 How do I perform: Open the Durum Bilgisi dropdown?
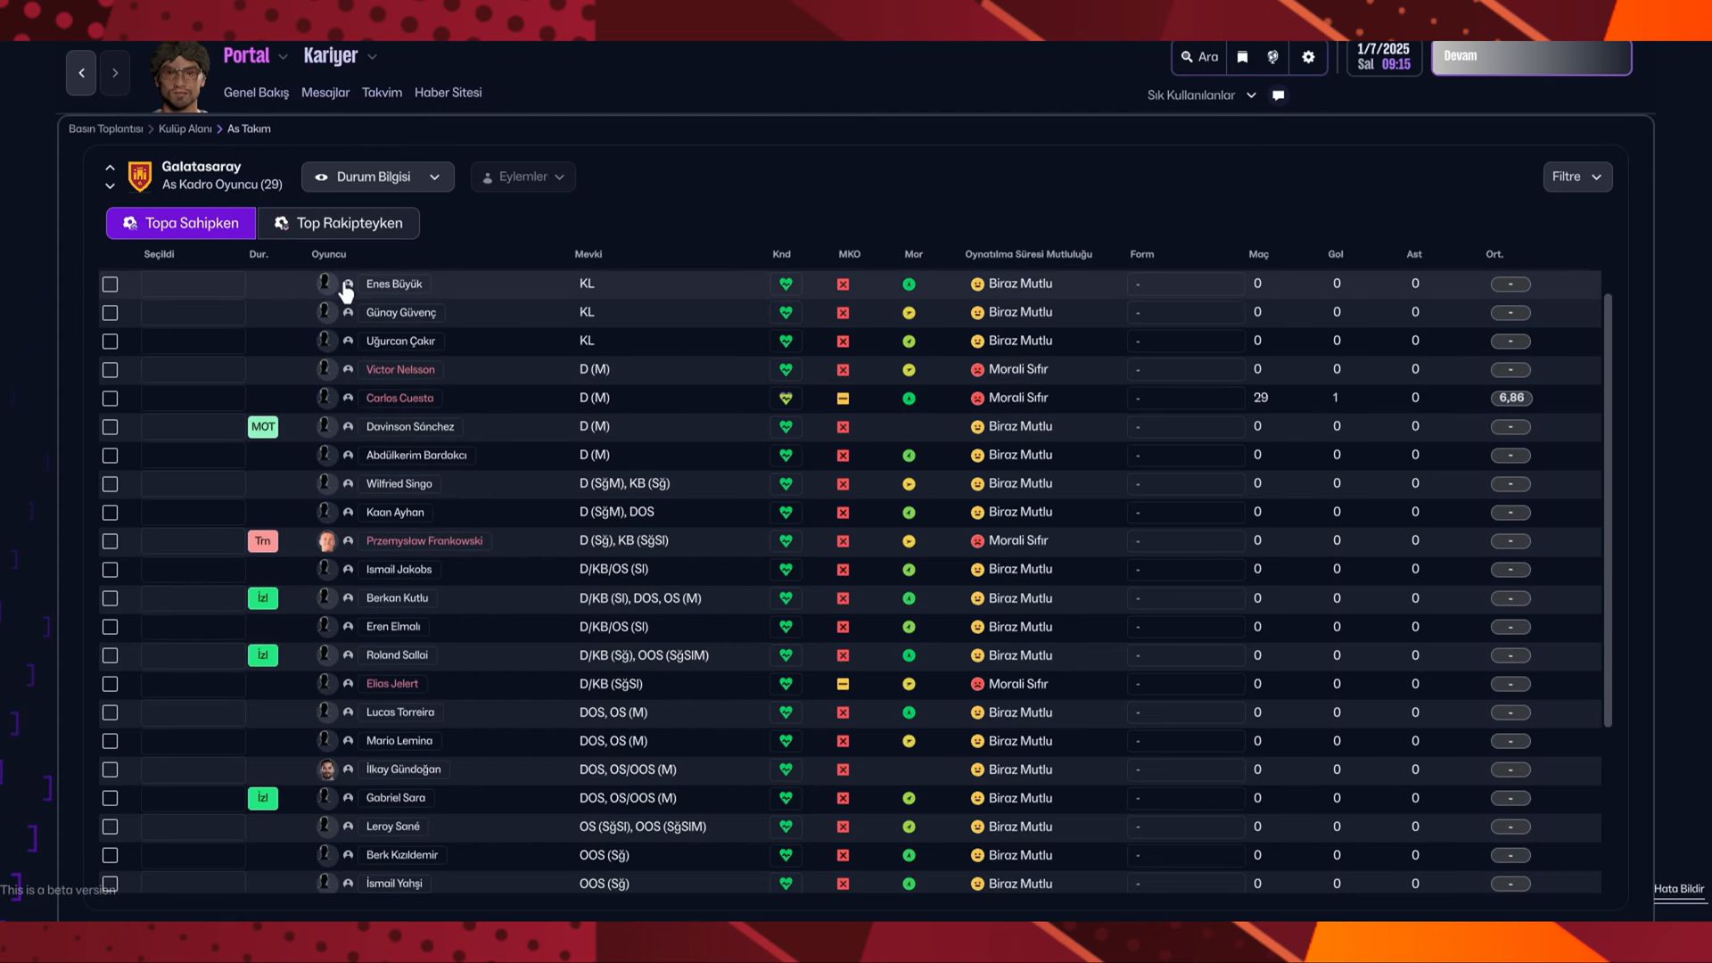(x=377, y=177)
